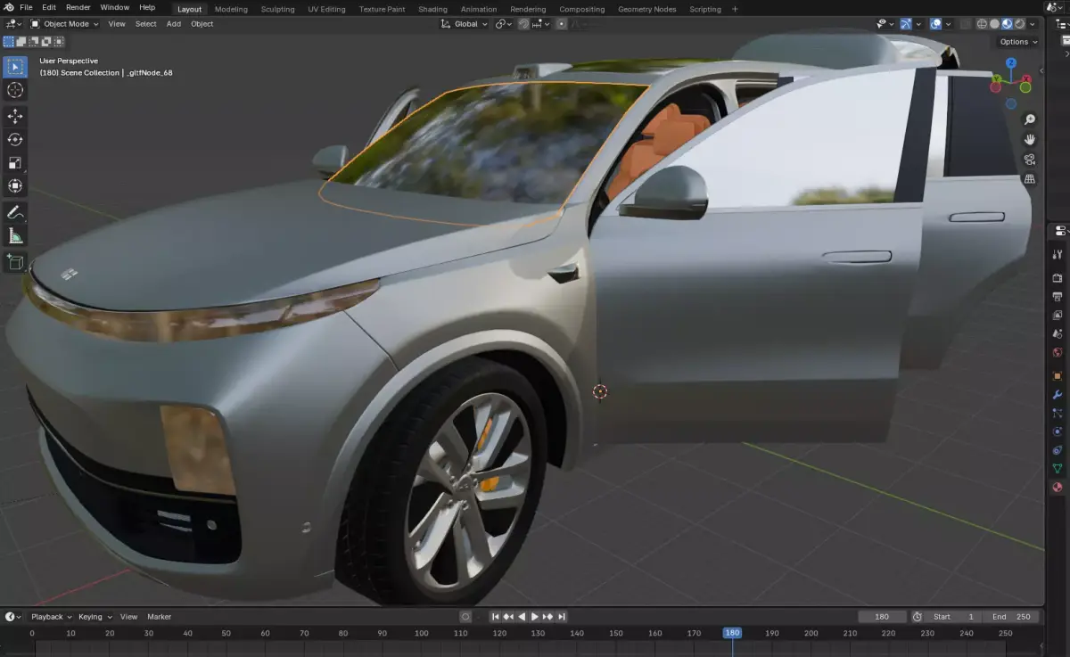The image size is (1070, 657).
Task: Open the Global transform orientation dropdown
Action: pyautogui.click(x=465, y=24)
